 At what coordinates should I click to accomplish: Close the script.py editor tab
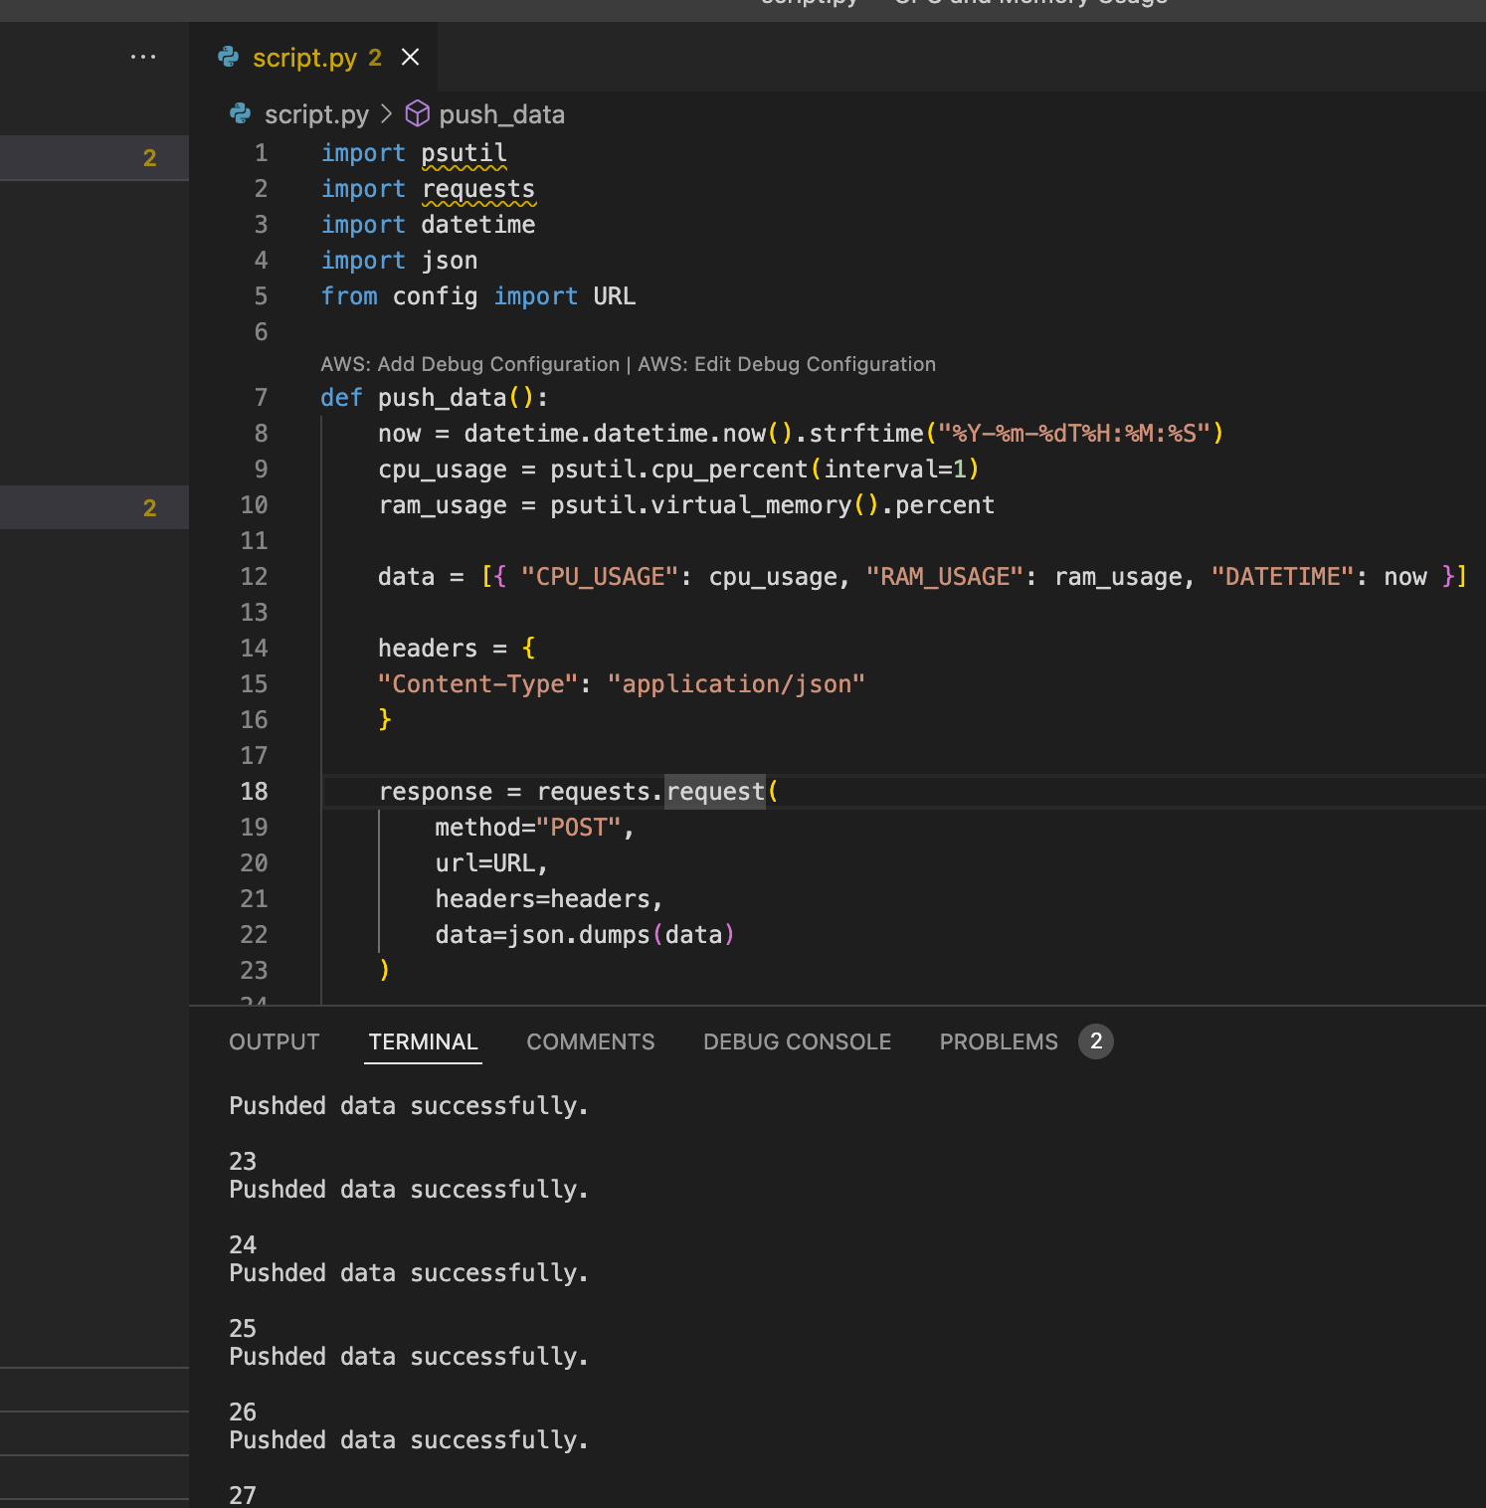click(410, 57)
